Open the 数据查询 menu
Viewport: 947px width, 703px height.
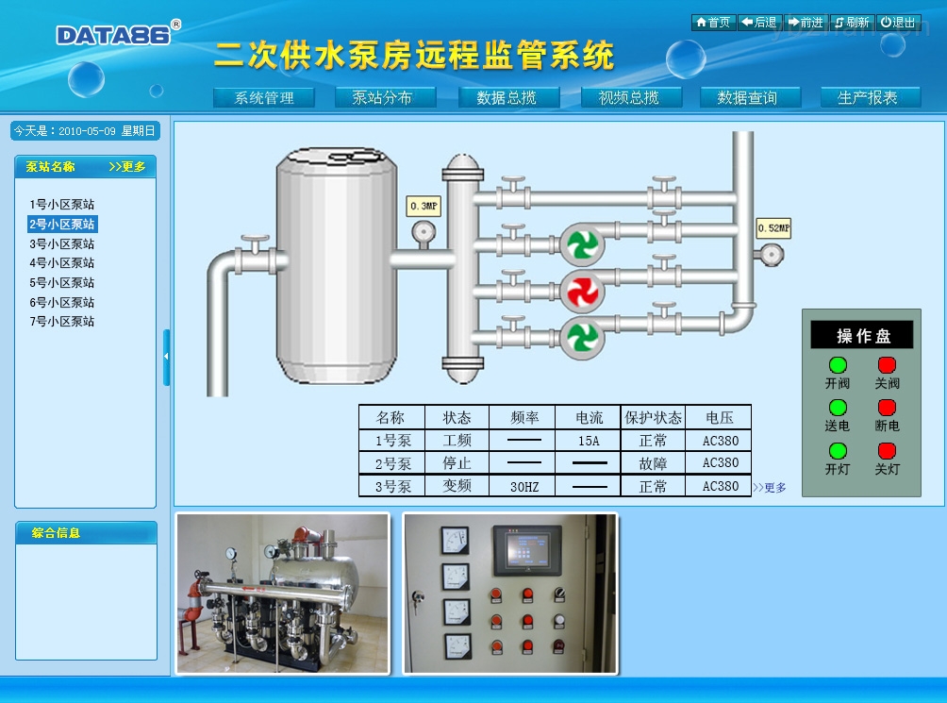[x=750, y=98]
